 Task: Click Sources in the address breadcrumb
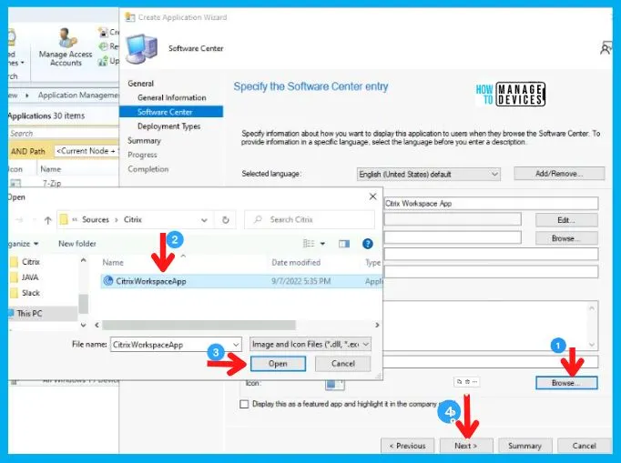[x=96, y=219]
